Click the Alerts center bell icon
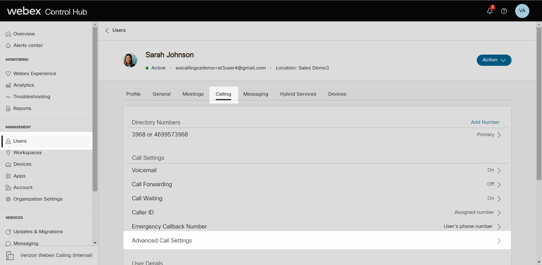Screen dimensions: 542x265 click(8, 46)
